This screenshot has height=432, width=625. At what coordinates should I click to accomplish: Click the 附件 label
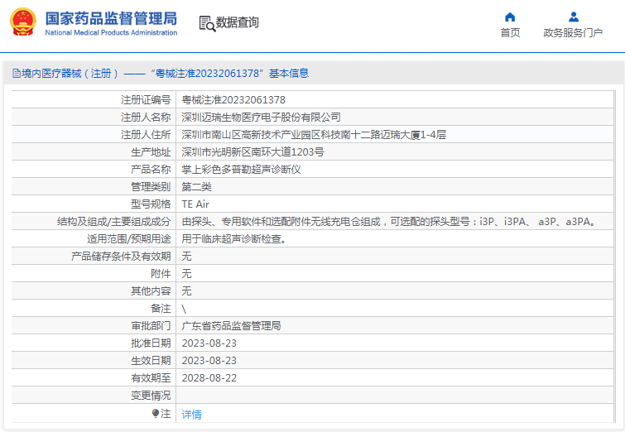coord(161,274)
